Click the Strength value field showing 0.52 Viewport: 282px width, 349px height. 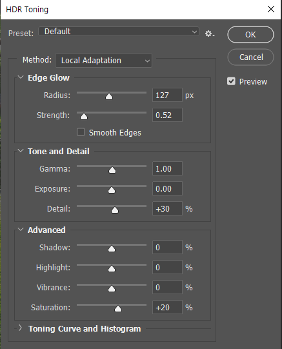(167, 115)
